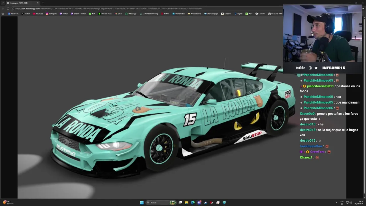
Task: Select the image.png browser tab
Action: click(23, 3)
